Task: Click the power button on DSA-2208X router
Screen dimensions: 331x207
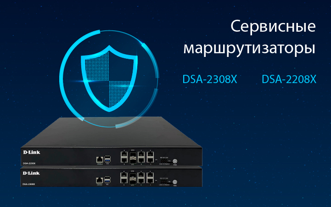Action: [x=175, y=161]
